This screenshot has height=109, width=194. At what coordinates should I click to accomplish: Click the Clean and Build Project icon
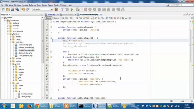click(x=67, y=9)
